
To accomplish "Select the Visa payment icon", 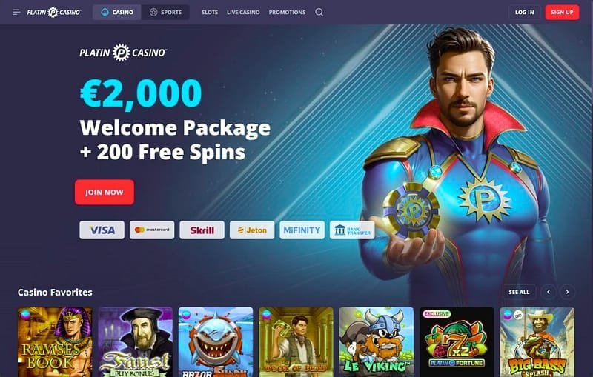I will tap(102, 230).
